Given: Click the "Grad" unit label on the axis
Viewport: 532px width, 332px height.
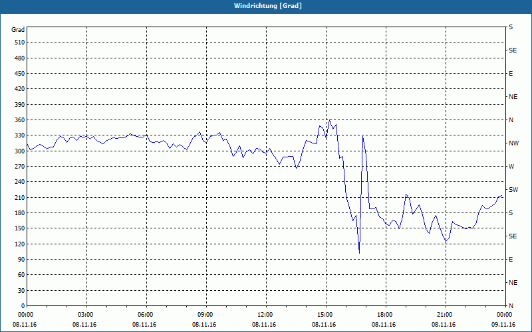Looking at the screenshot, I should coord(18,30).
